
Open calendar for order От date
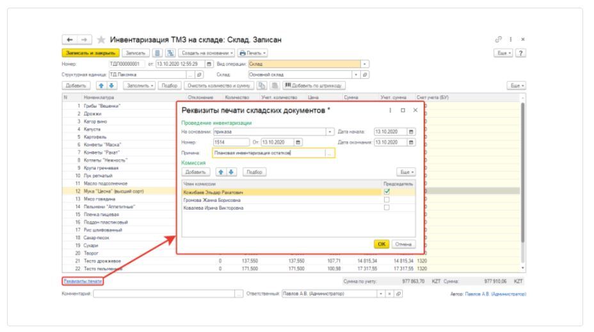coord(298,143)
